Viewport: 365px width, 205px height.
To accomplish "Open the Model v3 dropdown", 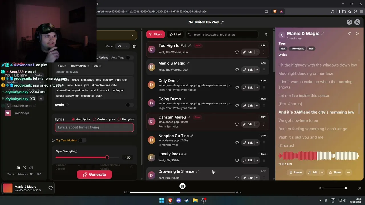I will pos(123,46).
